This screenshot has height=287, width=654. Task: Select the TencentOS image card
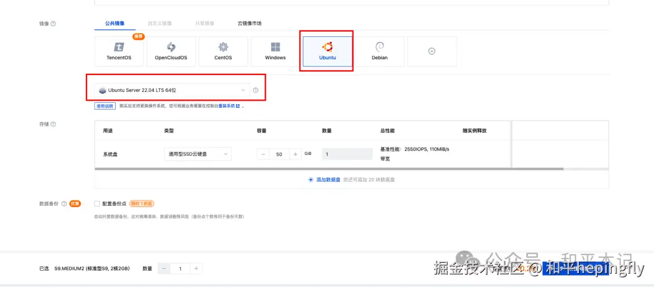coord(119,51)
